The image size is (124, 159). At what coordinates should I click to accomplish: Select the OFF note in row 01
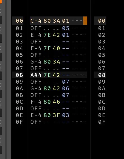(x=36, y=28)
